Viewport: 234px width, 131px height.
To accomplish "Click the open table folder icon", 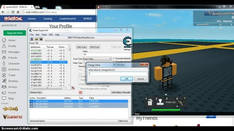I will tap(37, 39).
